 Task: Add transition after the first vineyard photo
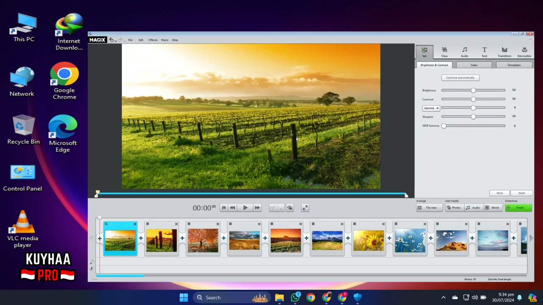[x=141, y=238]
